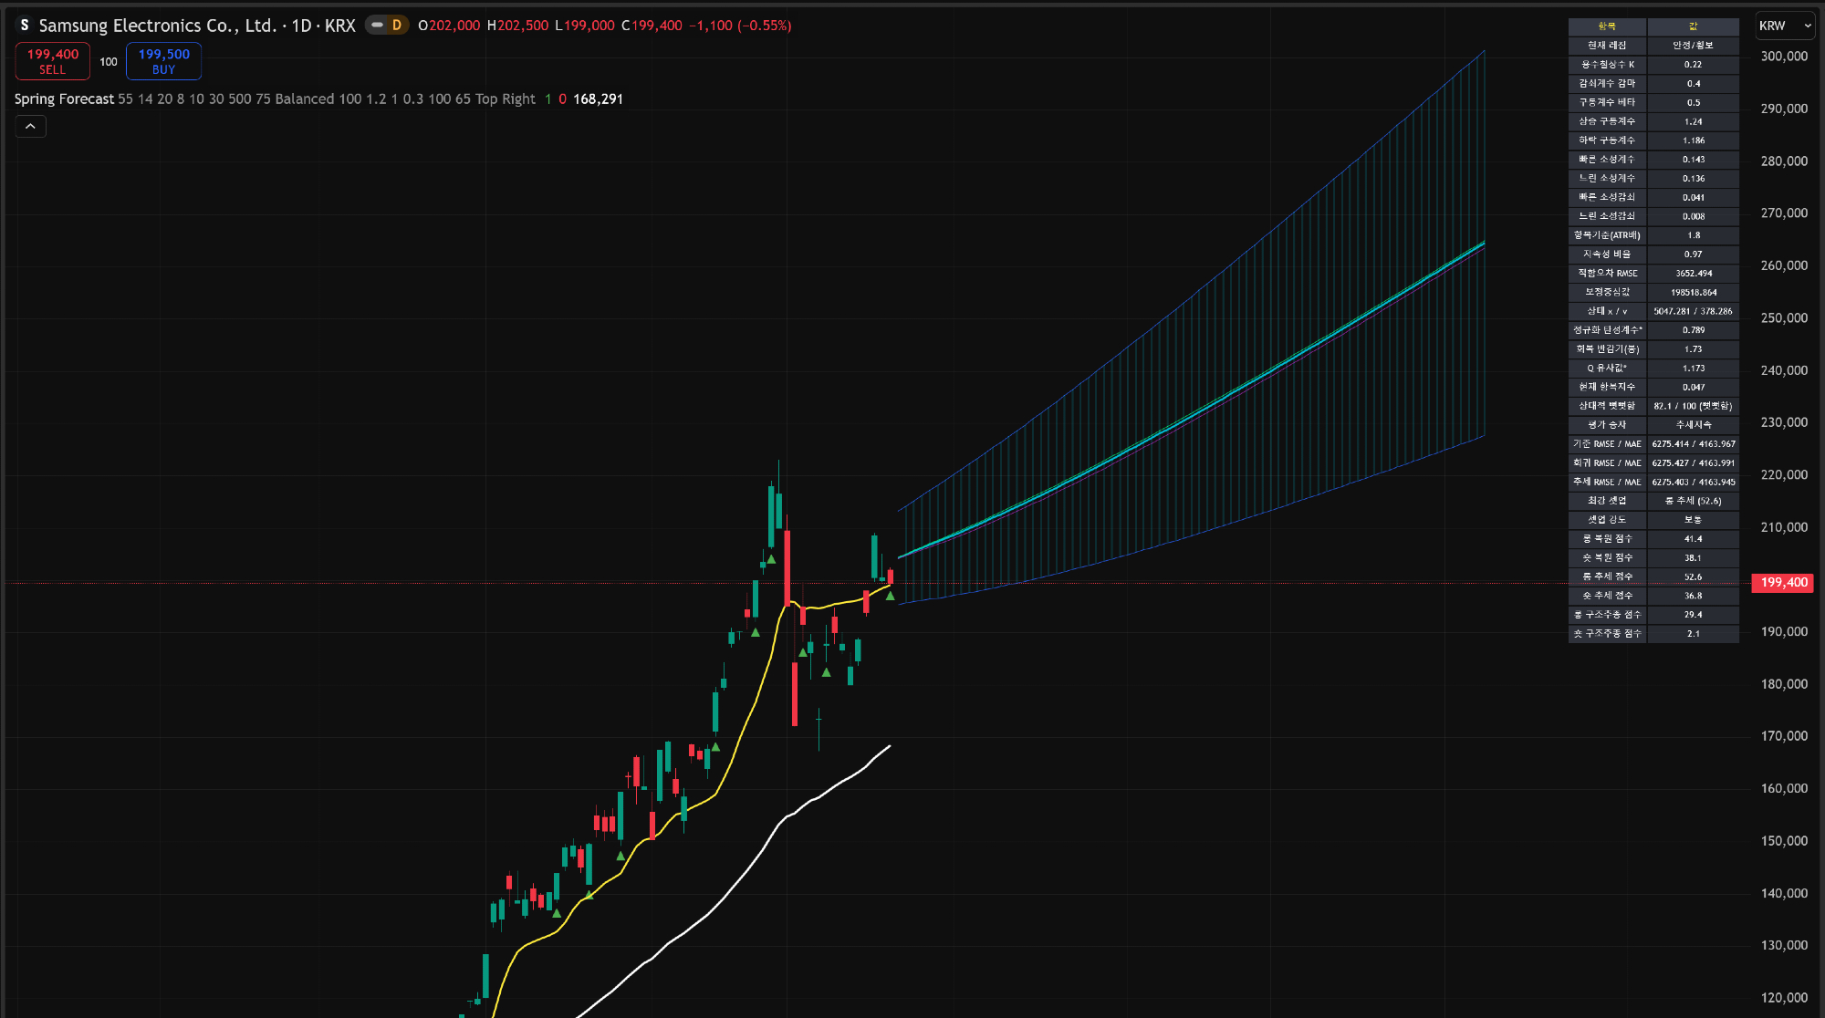Click the 199,400 SELL button
The height and width of the screenshot is (1018, 1825).
coord(53,61)
